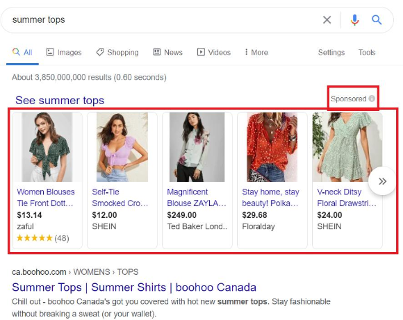Open the See summer tops heading link
Screen dimensions: 403x320
pos(60,101)
